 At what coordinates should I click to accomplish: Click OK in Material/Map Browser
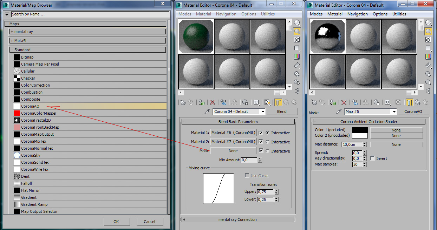[x=116, y=222]
